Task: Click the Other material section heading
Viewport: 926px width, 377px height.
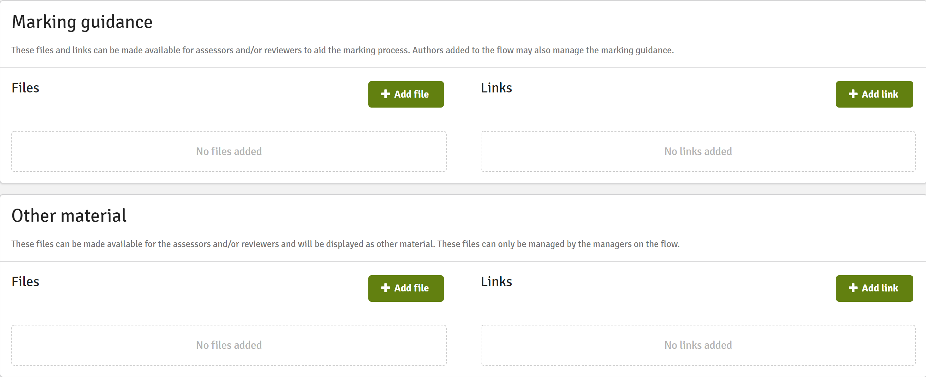Action: 69,215
